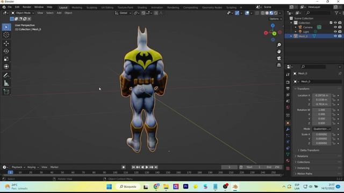344x193 pixels.
Task: Open the File menu
Action: [10, 7]
